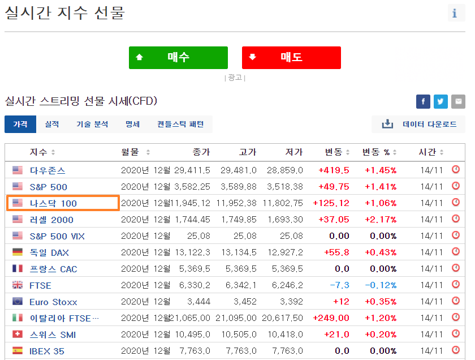Click the UK flag next to FTSE
The height and width of the screenshot is (360, 475).
tap(18, 285)
